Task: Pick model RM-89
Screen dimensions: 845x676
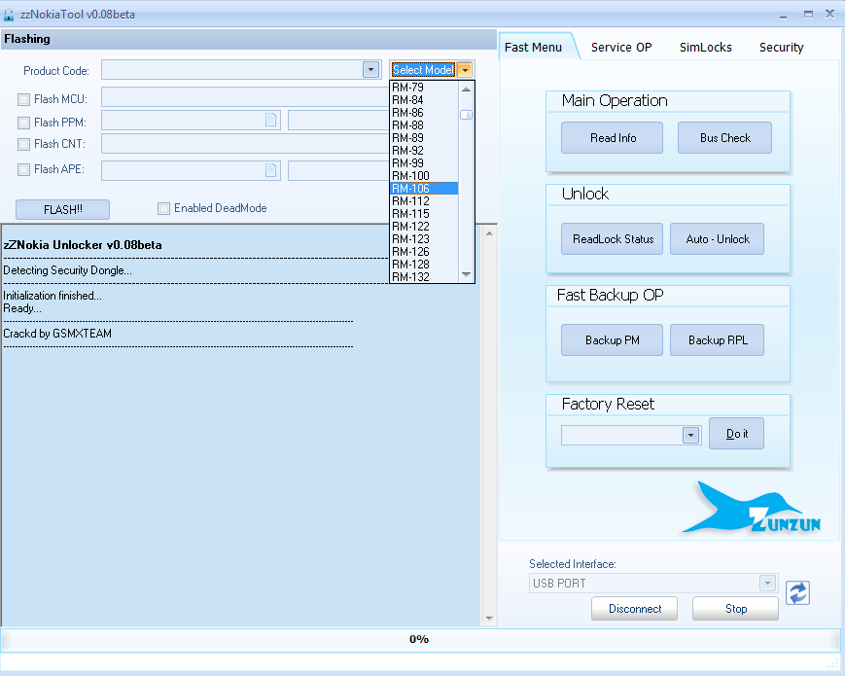Action: pyautogui.click(x=424, y=138)
